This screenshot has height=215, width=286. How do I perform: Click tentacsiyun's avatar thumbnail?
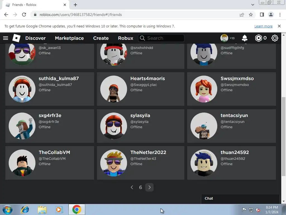coord(204,126)
